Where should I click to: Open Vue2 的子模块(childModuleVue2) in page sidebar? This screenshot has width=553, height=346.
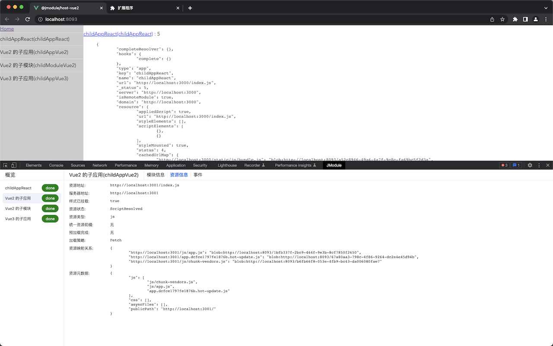tap(38, 65)
